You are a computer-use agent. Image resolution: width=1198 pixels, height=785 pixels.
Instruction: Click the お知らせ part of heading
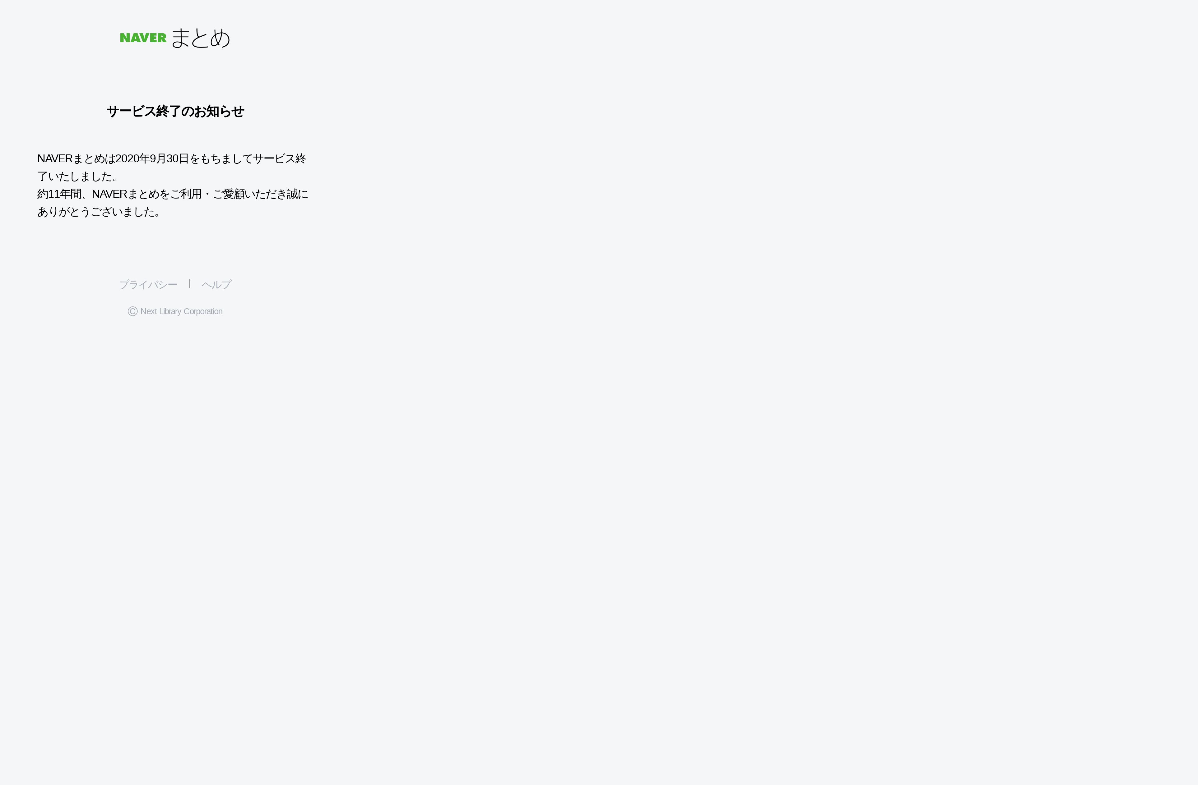point(219,111)
